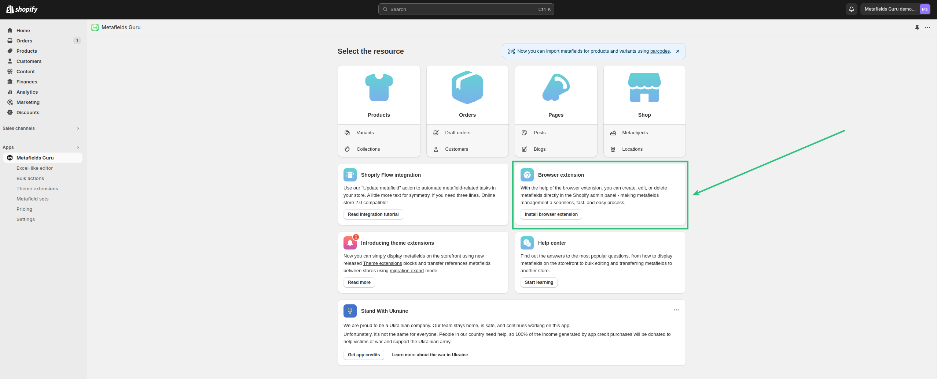Click Get app credits button
Viewport: 937px width, 379px height.
tap(364, 355)
